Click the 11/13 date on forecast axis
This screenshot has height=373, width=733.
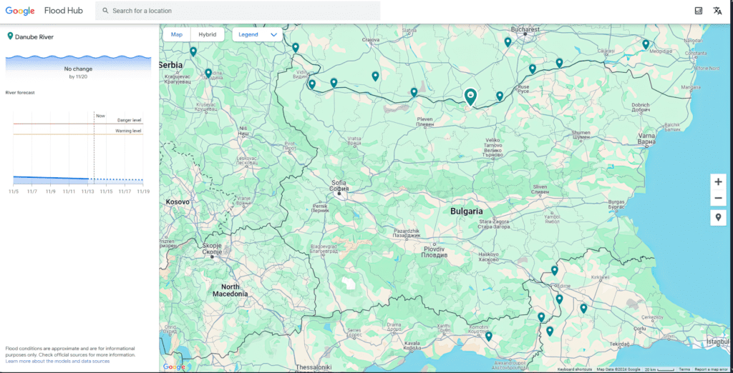[x=87, y=191]
